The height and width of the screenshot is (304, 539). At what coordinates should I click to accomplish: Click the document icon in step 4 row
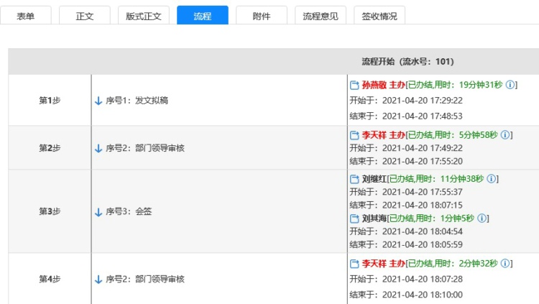354,264
